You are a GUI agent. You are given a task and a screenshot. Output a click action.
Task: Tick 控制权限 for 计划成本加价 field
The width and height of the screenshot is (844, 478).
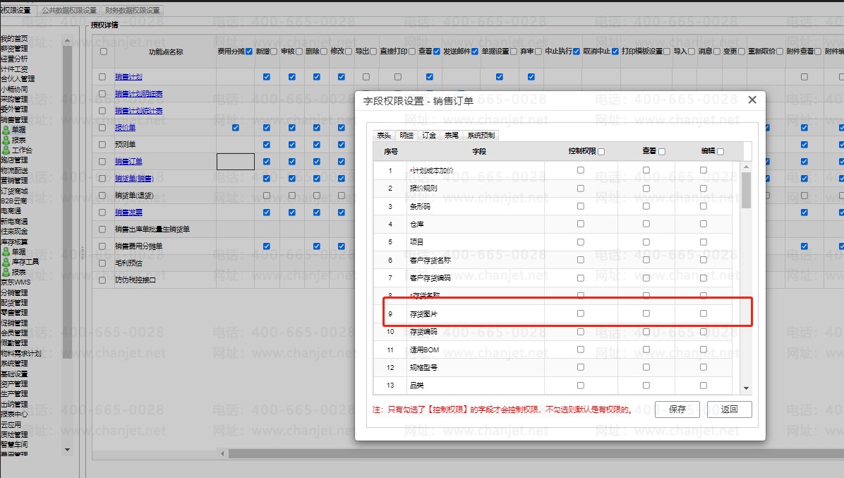tap(580, 170)
